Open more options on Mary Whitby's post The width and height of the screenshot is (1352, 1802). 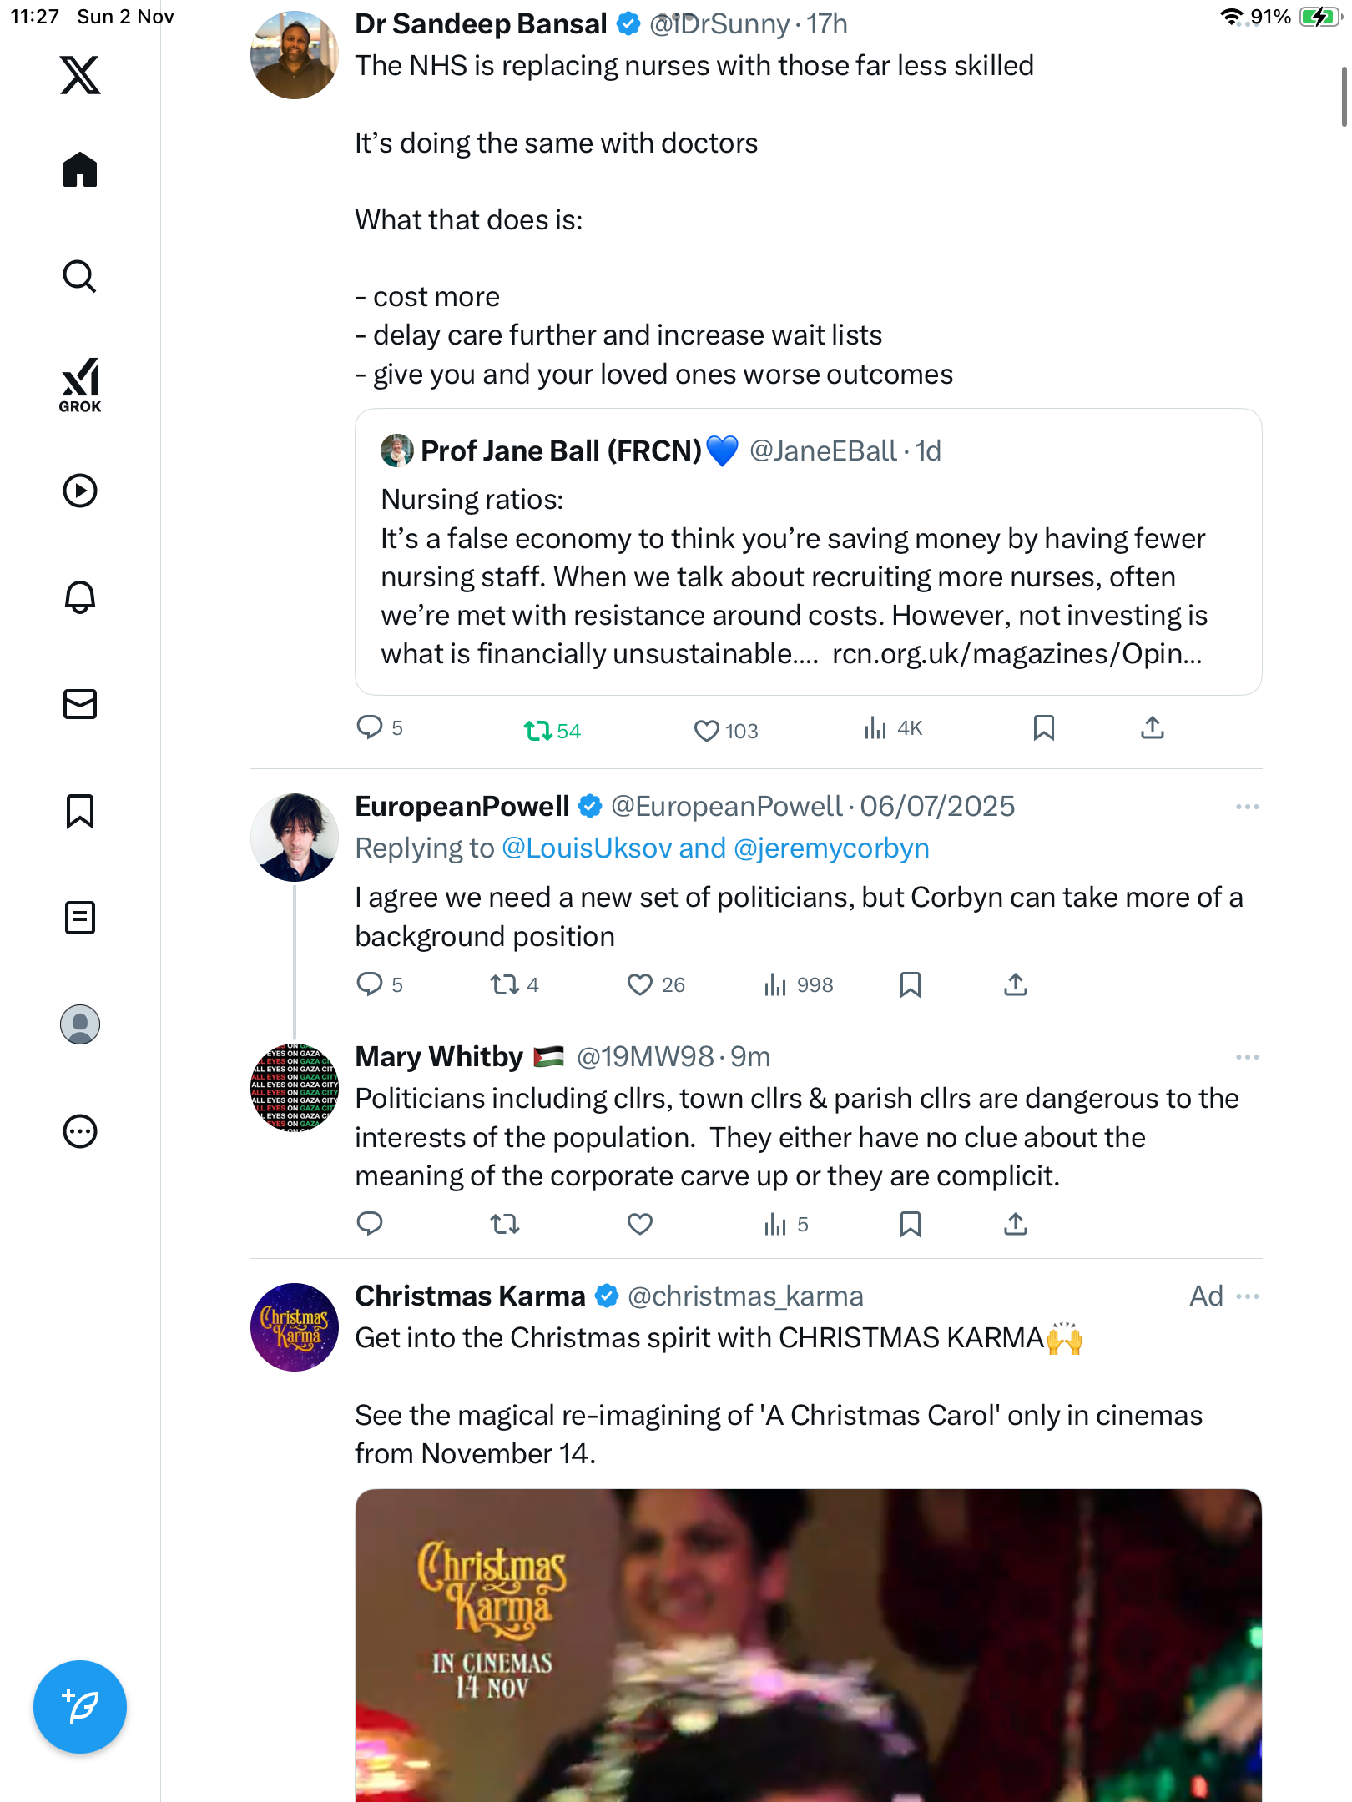[1248, 1057]
